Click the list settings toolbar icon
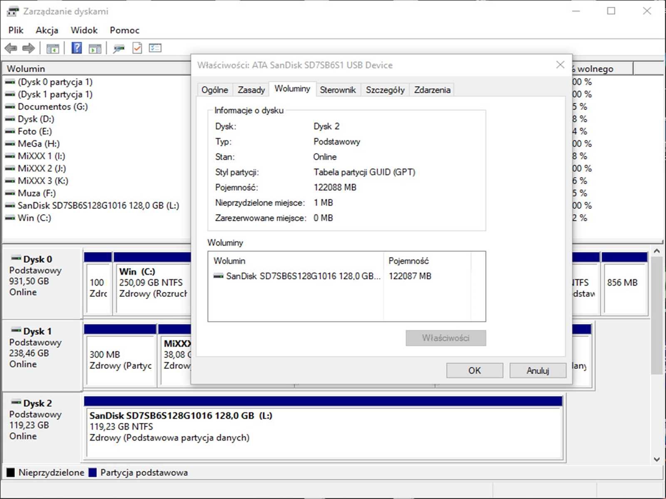 click(x=155, y=48)
